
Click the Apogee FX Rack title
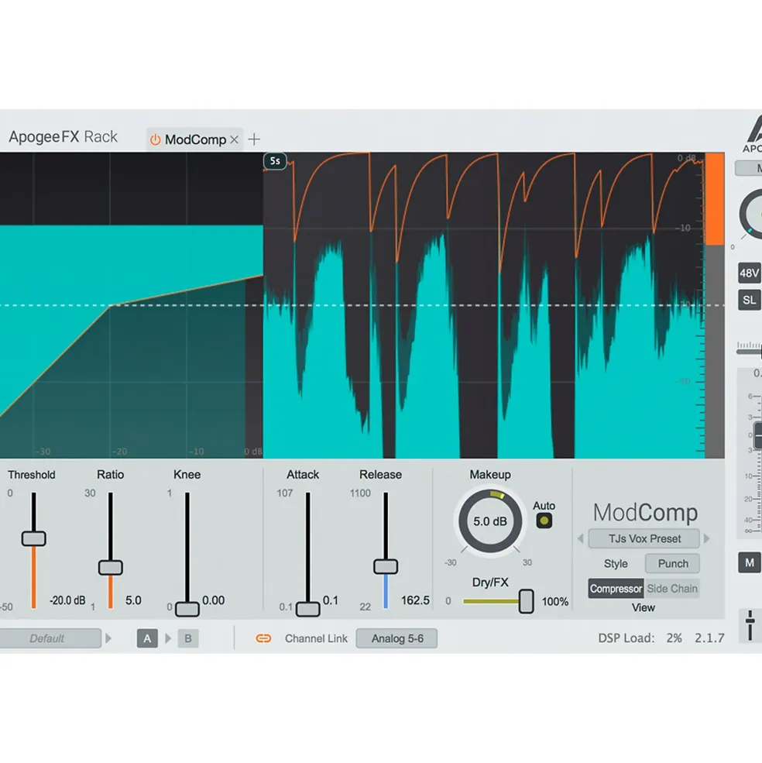pyautogui.click(x=63, y=137)
